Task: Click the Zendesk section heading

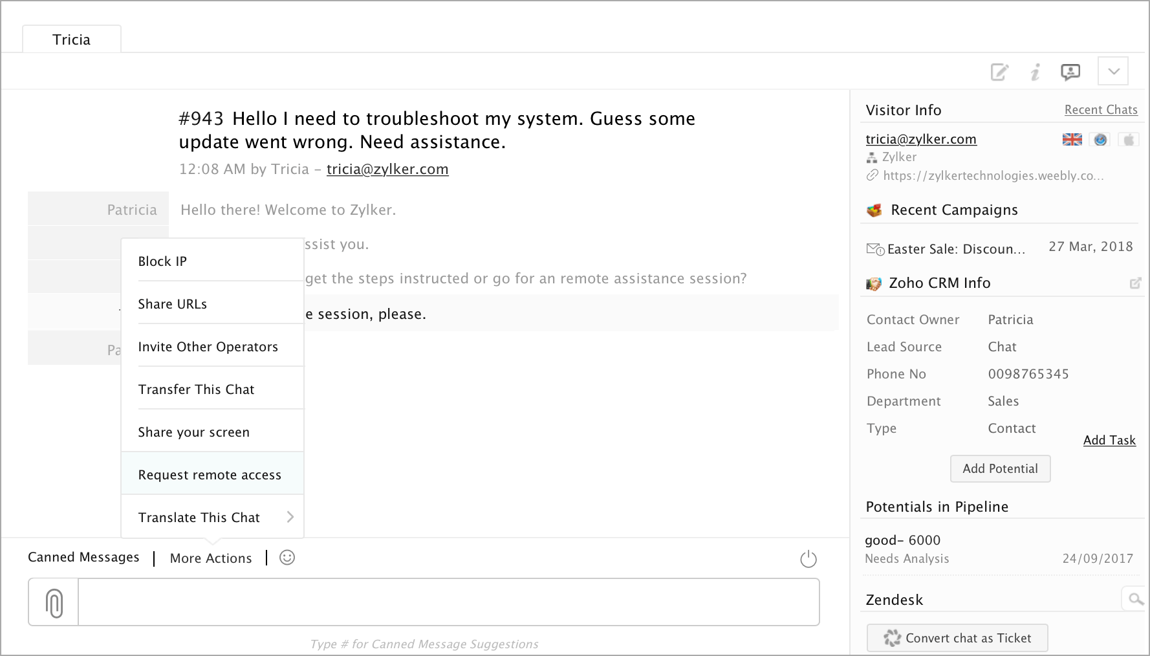Action: tap(895, 600)
